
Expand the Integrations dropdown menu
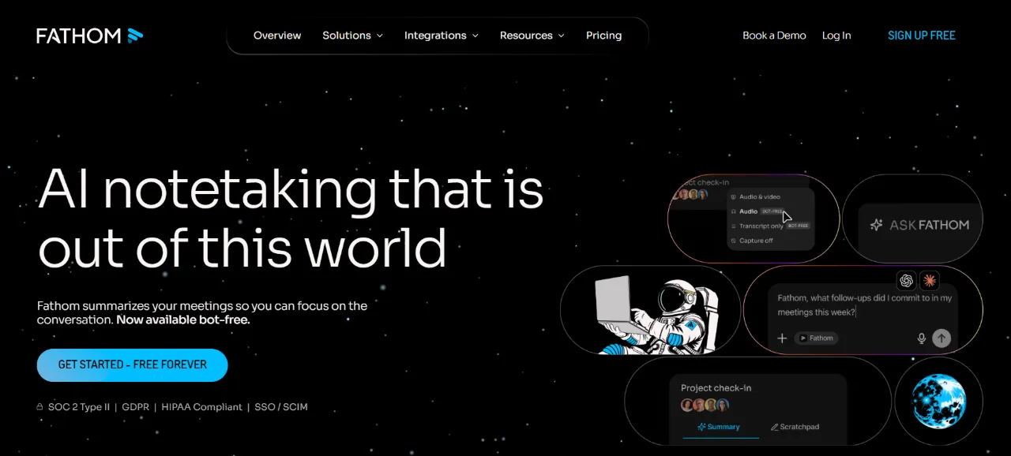point(441,36)
